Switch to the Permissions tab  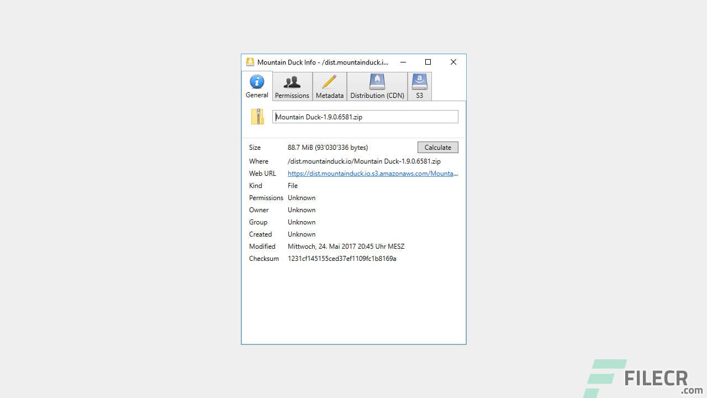(292, 86)
